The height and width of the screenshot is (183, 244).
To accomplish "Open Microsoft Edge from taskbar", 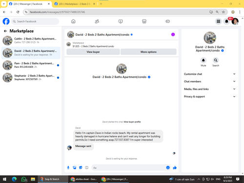I will (x=14, y=179).
